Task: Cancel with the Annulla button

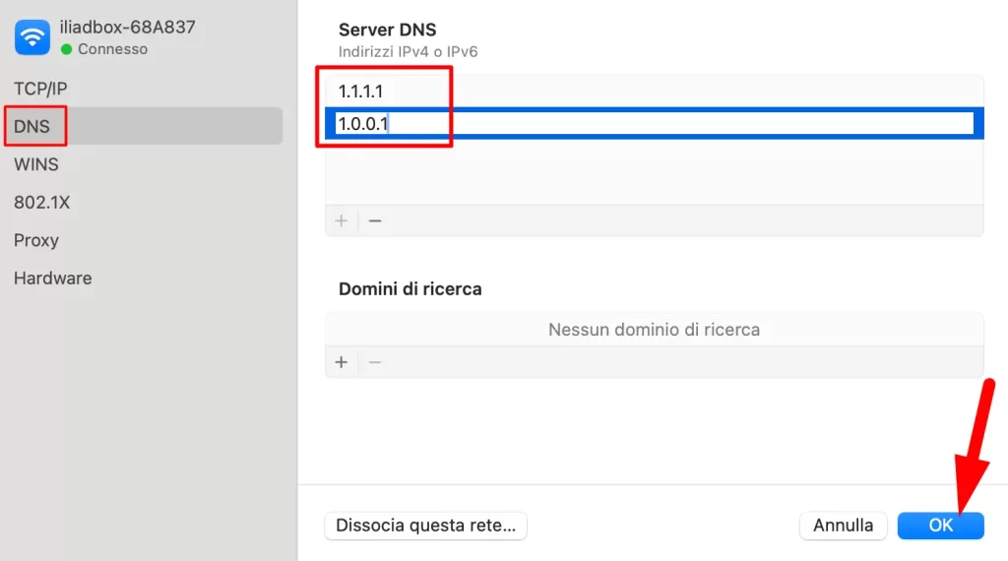Action: point(843,525)
